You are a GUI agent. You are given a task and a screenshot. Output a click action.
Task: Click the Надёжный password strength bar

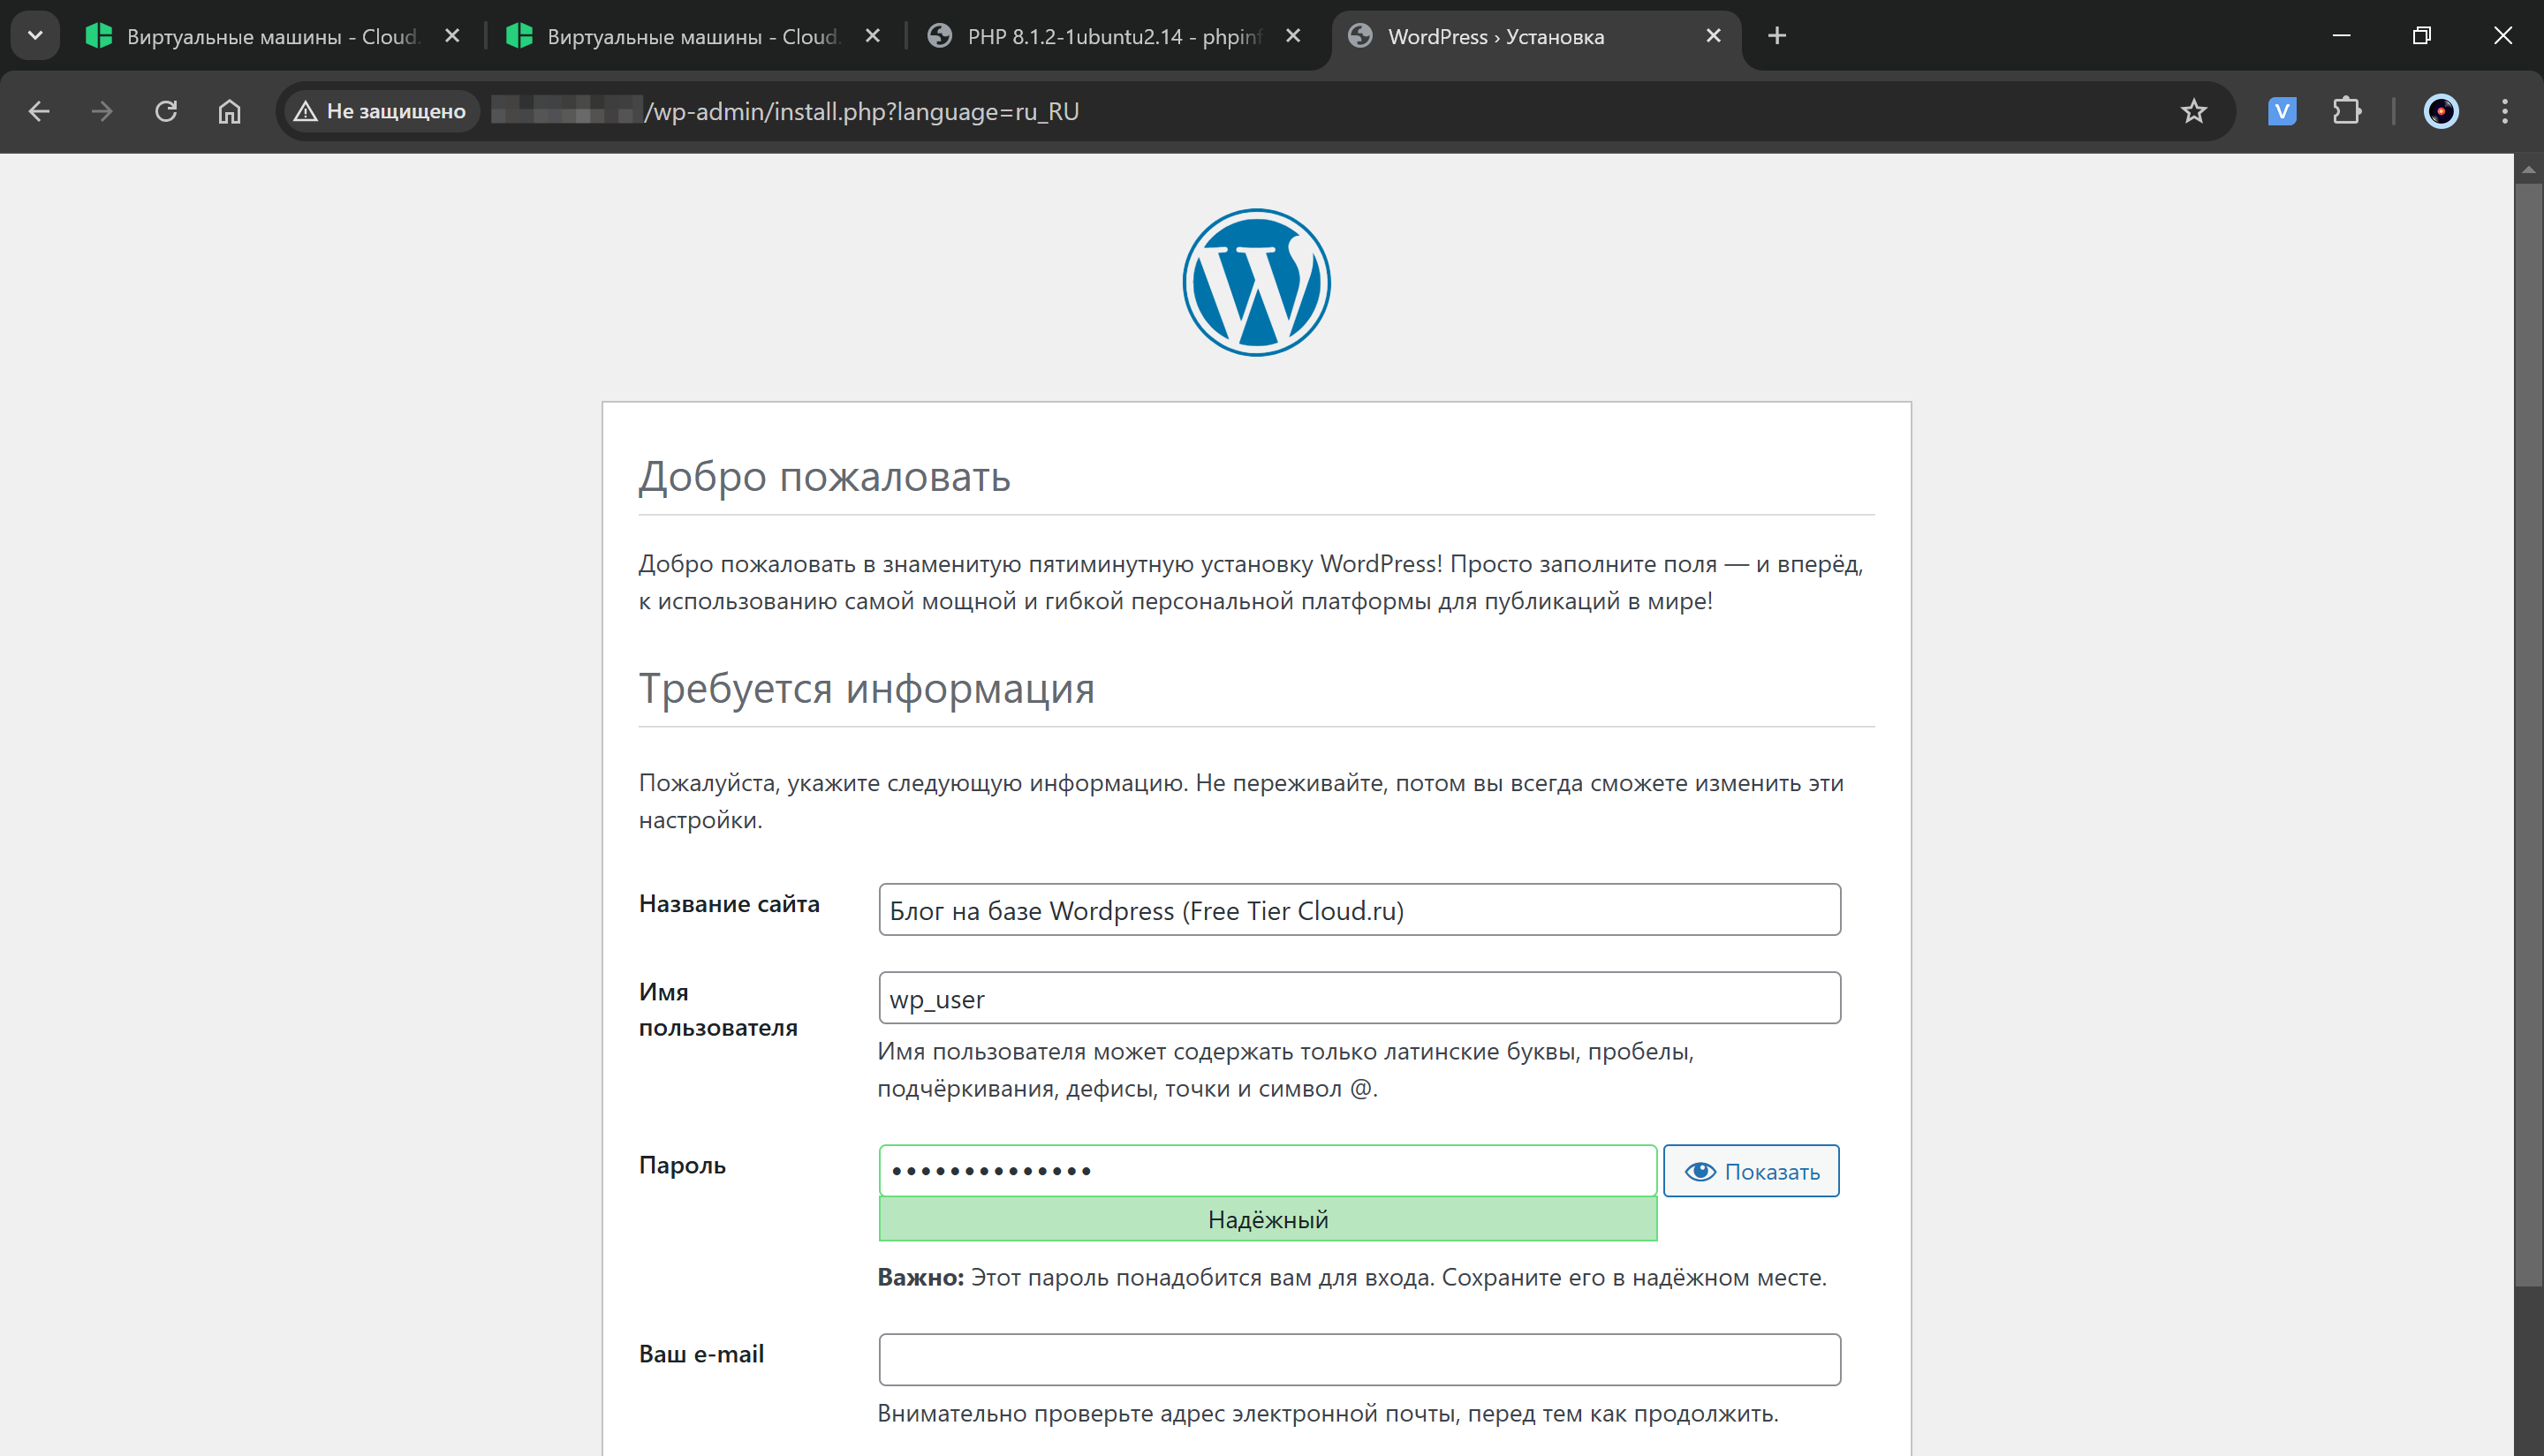(1268, 1219)
